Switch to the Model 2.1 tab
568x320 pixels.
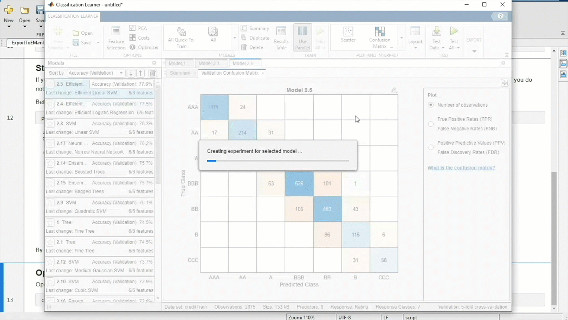[208, 63]
